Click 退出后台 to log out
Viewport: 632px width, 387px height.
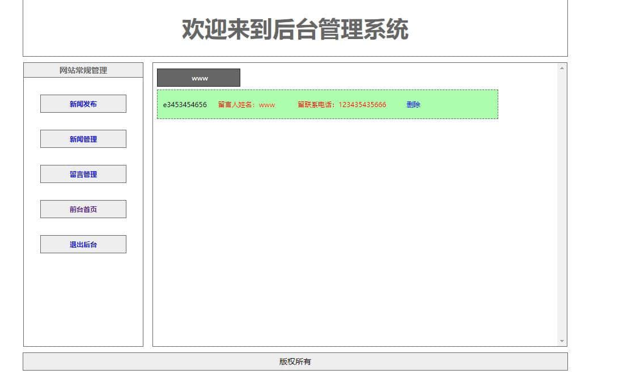tap(83, 244)
